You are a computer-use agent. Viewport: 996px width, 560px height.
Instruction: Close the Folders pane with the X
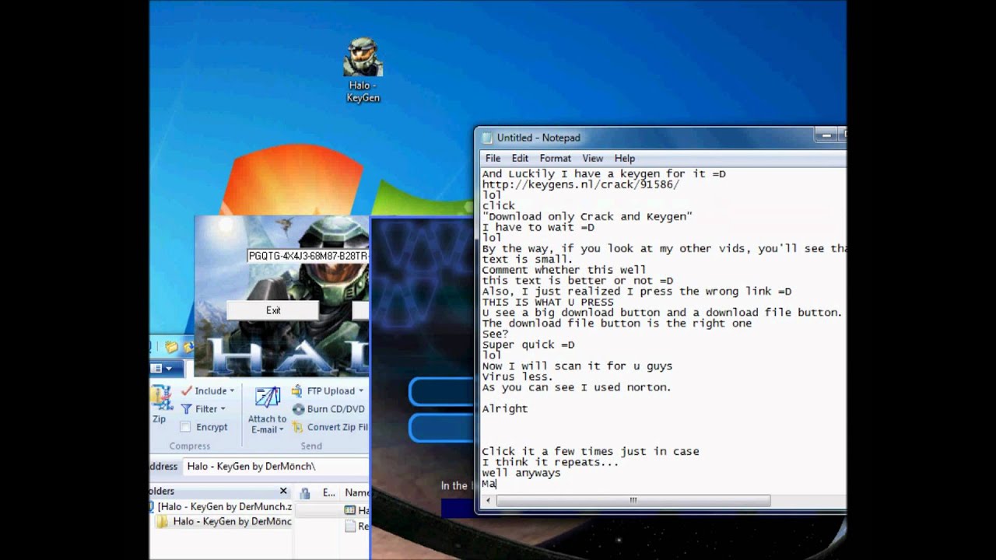pyautogui.click(x=284, y=492)
